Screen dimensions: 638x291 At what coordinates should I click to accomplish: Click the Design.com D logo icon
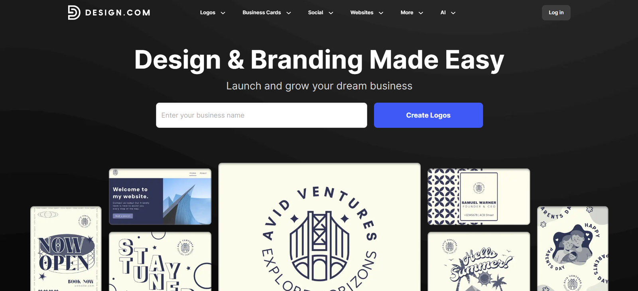point(74,12)
